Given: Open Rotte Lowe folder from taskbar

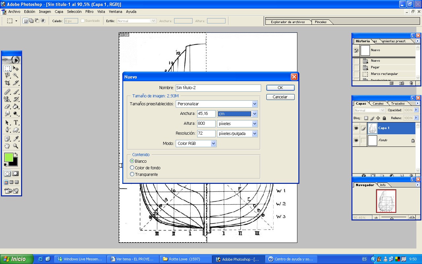Looking at the screenshot, I should click(185, 259).
